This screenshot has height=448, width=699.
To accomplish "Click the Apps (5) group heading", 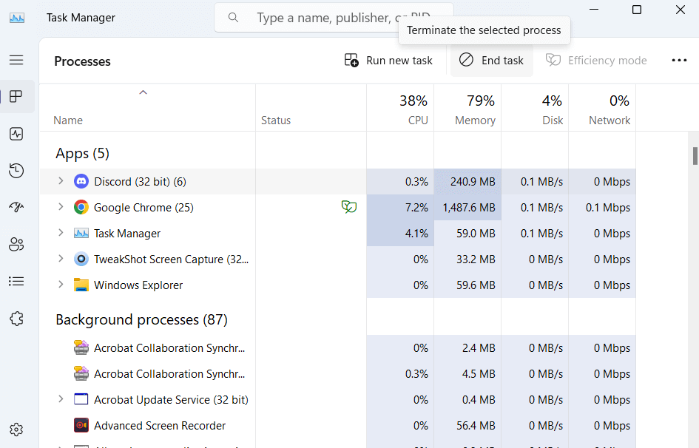I will [82, 154].
